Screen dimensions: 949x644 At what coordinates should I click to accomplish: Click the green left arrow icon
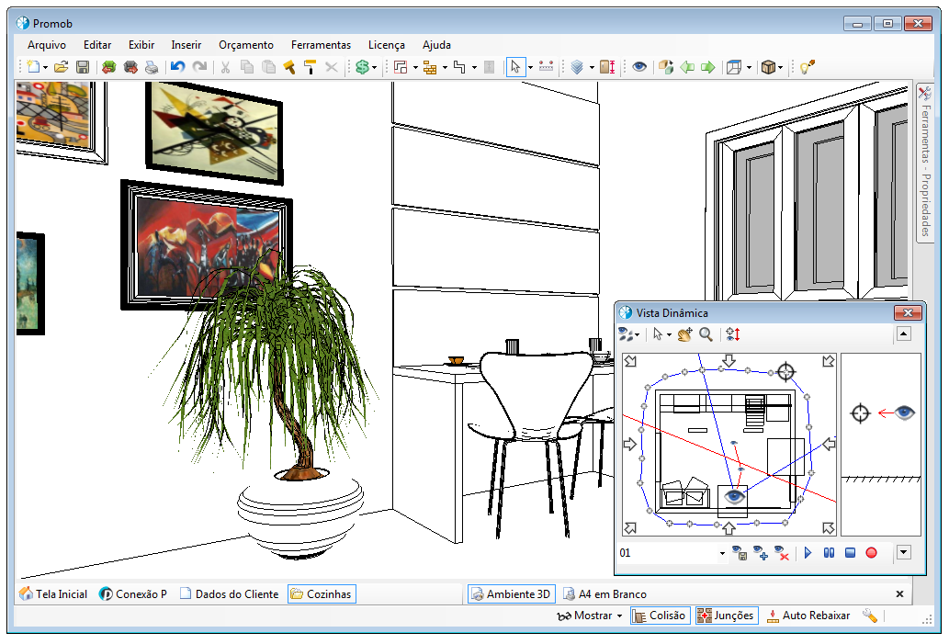(x=687, y=67)
